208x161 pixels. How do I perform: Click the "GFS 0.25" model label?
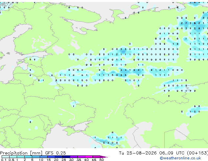coord(55,153)
